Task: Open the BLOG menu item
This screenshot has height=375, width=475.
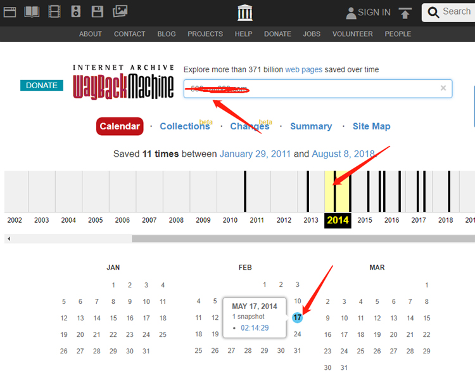Action: tap(167, 34)
